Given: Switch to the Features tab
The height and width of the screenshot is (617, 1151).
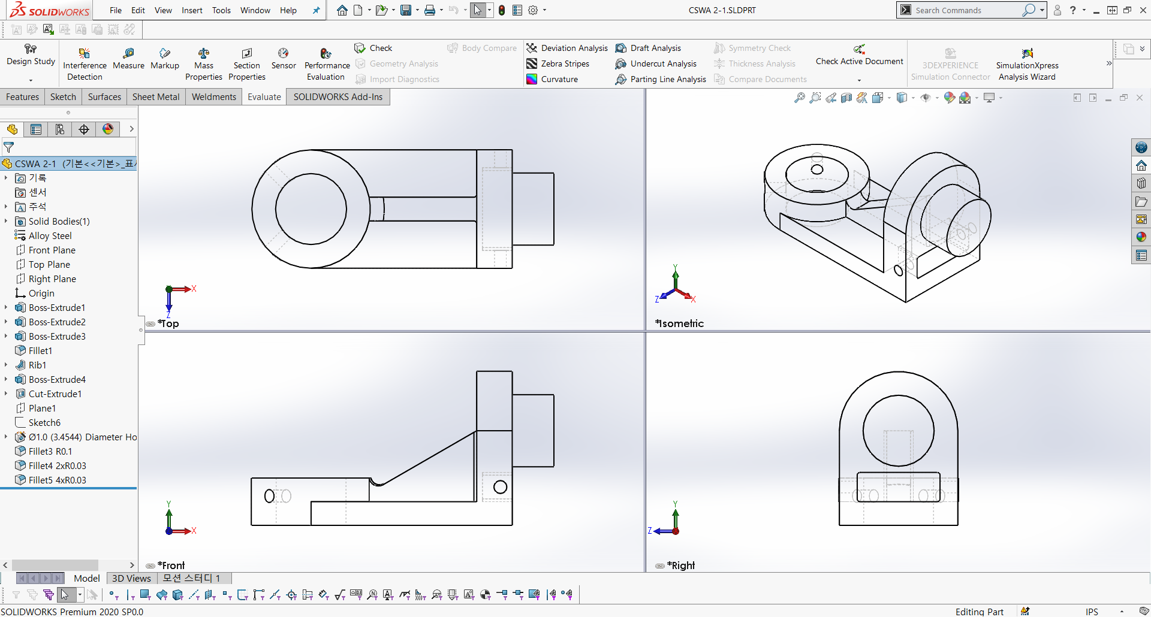Looking at the screenshot, I should click(x=22, y=96).
